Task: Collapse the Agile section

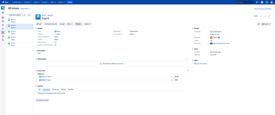Action: click(193, 61)
